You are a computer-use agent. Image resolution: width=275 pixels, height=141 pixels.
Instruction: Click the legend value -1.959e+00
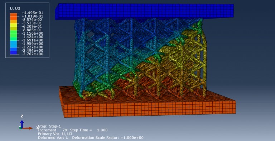point(32,44)
